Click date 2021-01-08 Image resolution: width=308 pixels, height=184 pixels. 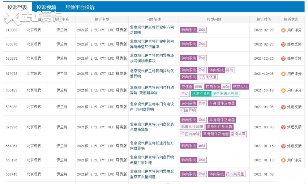(x=264, y=174)
